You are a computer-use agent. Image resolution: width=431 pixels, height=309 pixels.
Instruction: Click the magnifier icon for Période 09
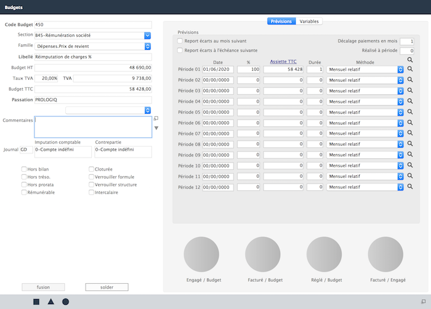tap(410, 154)
